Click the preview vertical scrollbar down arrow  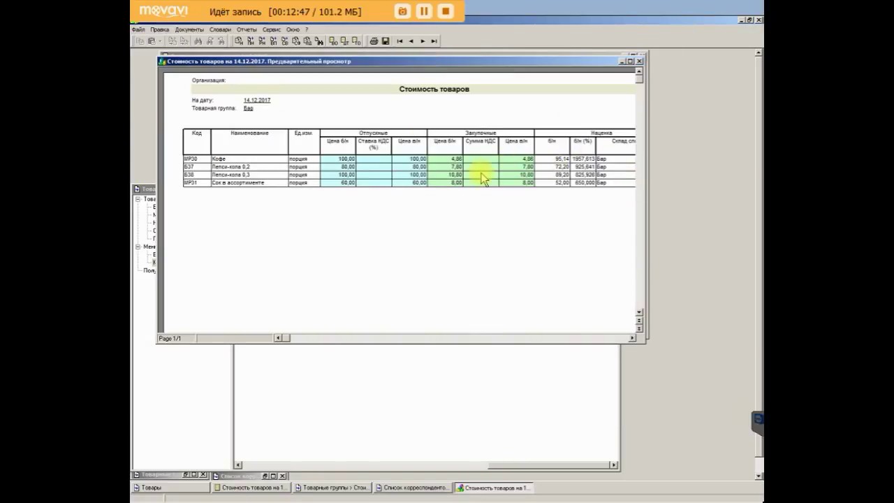coord(639,312)
